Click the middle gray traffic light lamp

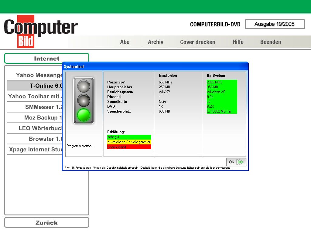pos(84,100)
